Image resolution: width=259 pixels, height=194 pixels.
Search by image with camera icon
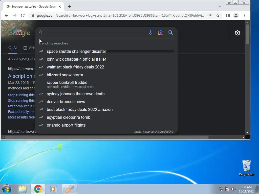(x=161, y=33)
